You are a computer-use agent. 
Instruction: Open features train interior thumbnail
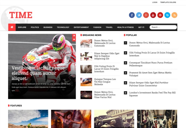coord(157,119)
